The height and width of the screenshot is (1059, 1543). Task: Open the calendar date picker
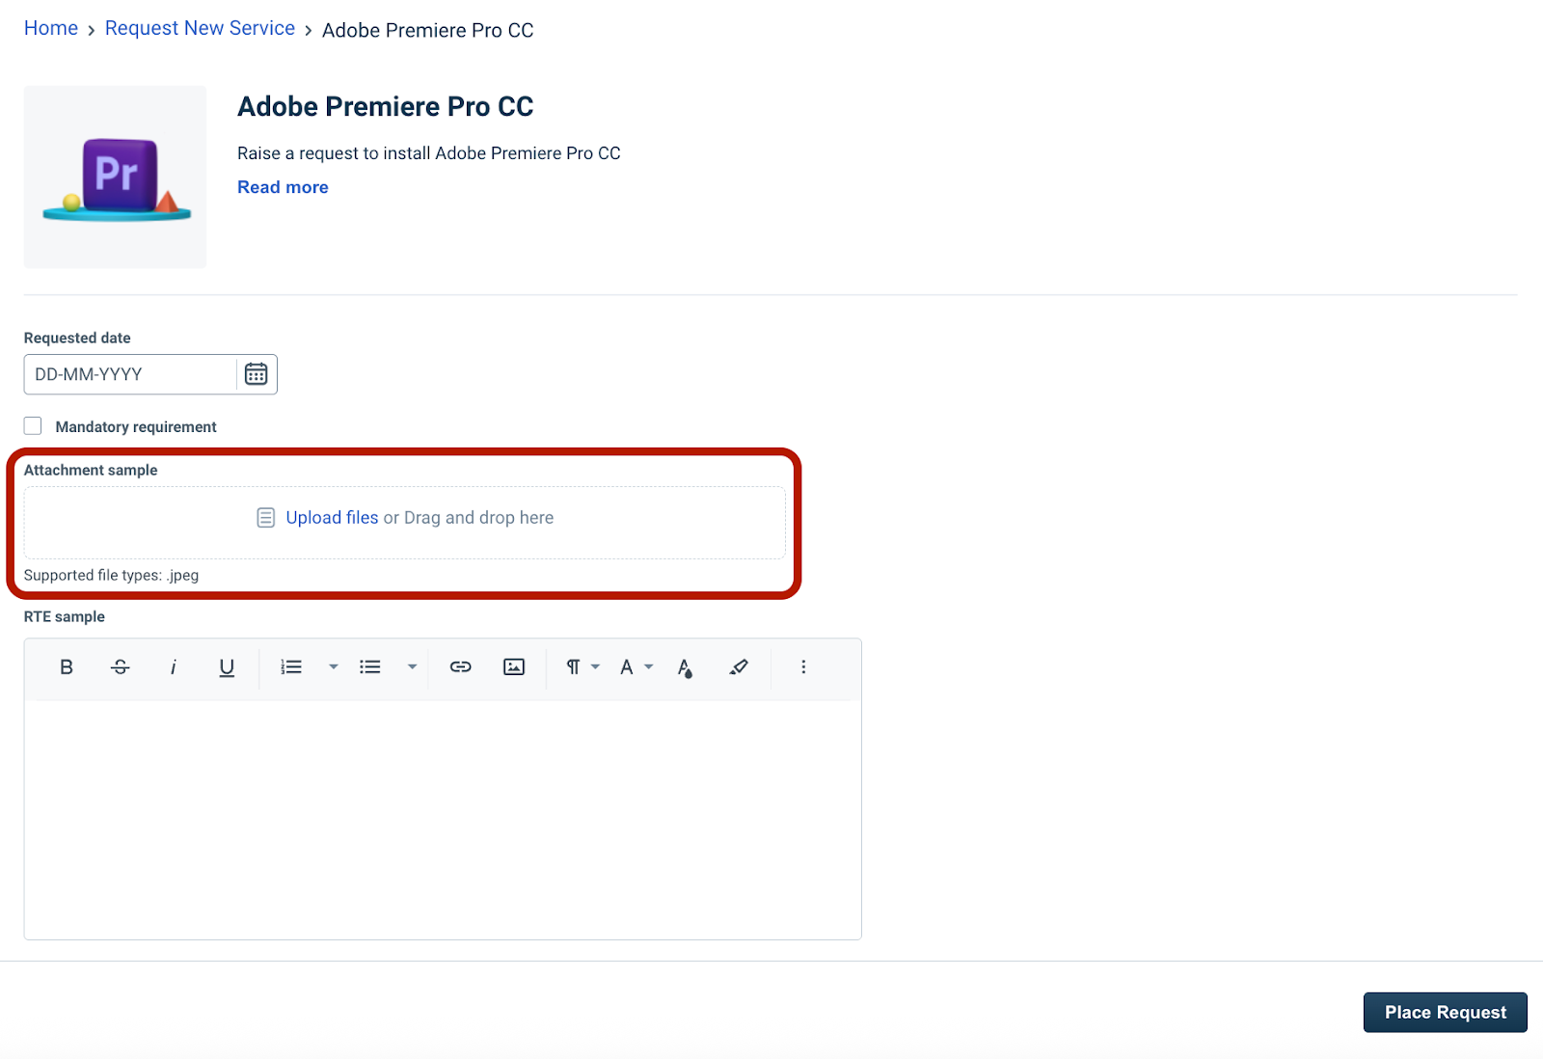[x=256, y=374]
